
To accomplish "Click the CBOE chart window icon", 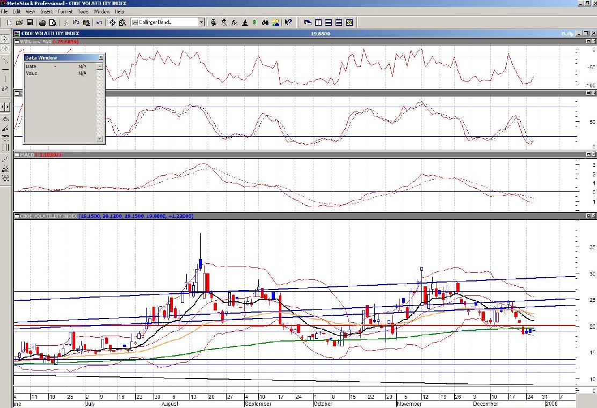I will click(17, 33).
